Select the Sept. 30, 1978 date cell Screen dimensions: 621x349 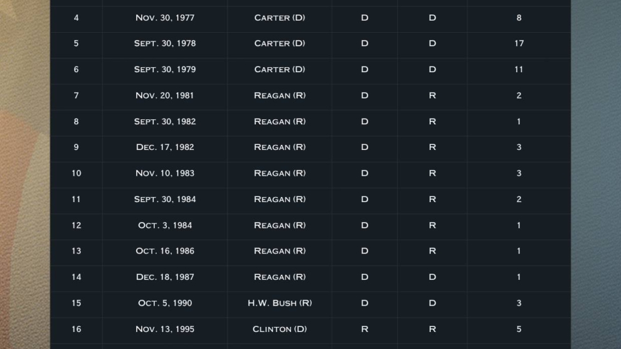(x=165, y=43)
